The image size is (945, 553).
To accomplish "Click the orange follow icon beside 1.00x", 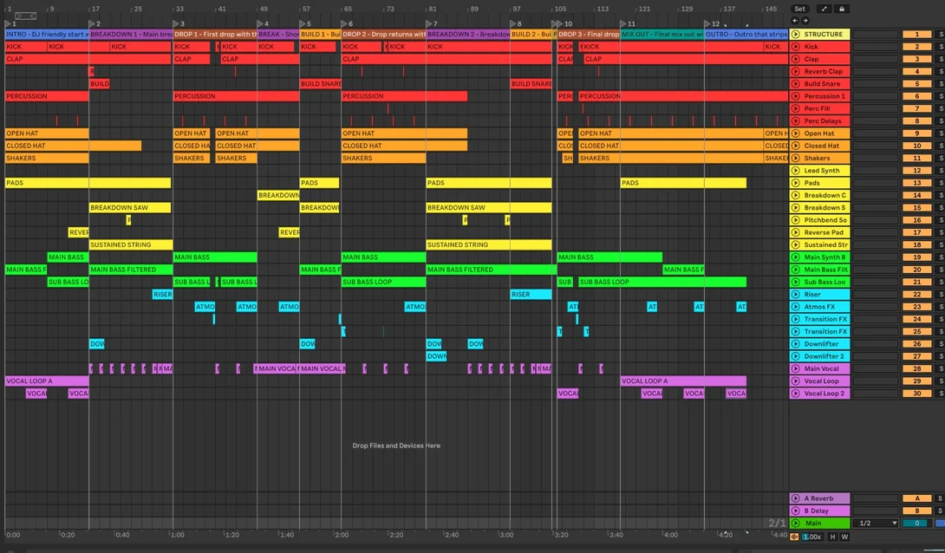I will [x=794, y=537].
